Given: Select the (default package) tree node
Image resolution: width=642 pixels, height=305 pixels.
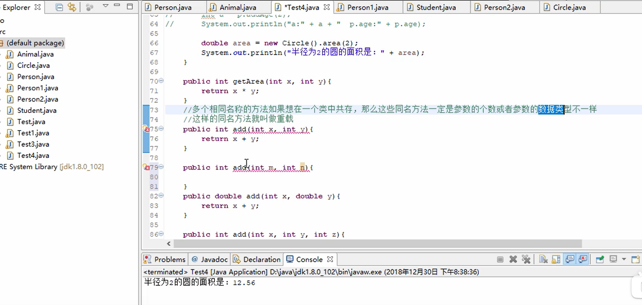Looking at the screenshot, I should tap(35, 43).
